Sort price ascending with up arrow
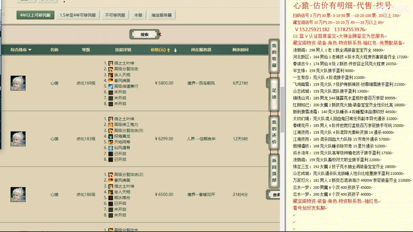Image resolution: width=413 pixels, height=232 pixels. [168, 50]
